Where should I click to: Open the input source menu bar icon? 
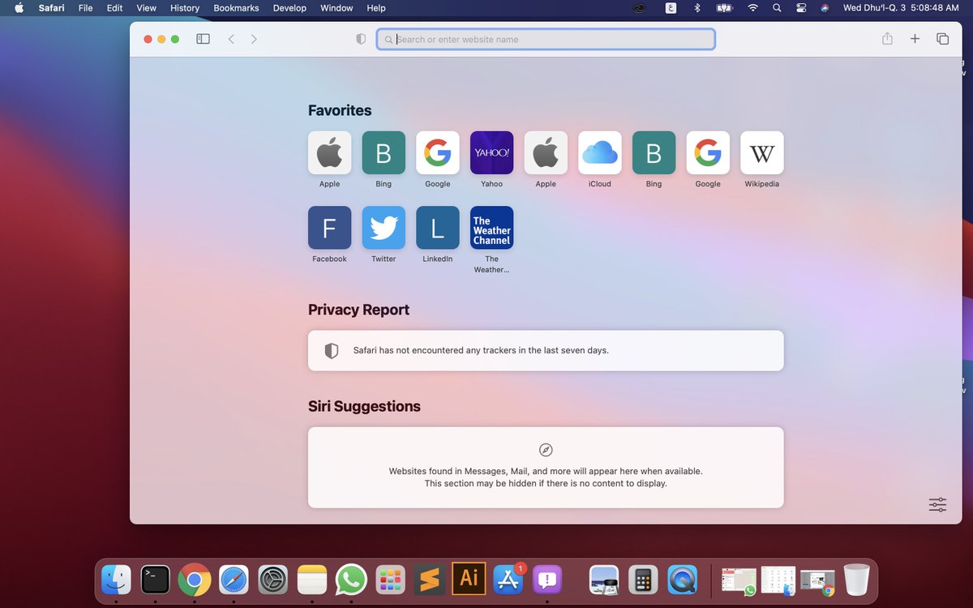tap(671, 8)
